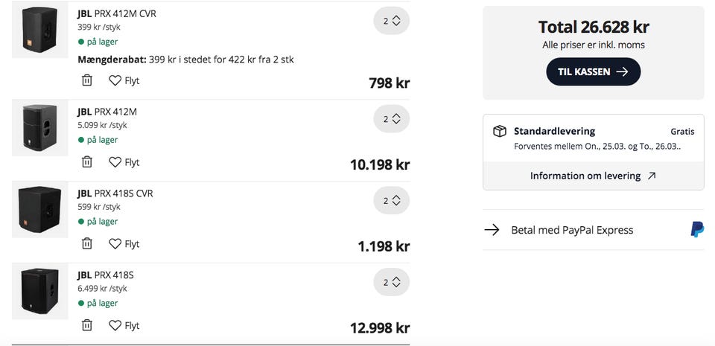View JBL PRX 418S speaker thumbnail
The height and width of the screenshot is (346, 715).
pyautogui.click(x=40, y=290)
